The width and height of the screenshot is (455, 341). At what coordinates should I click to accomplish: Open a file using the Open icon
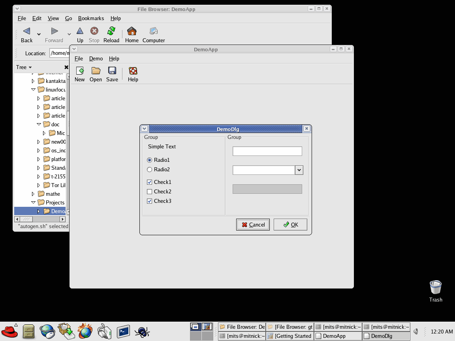pyautogui.click(x=96, y=71)
